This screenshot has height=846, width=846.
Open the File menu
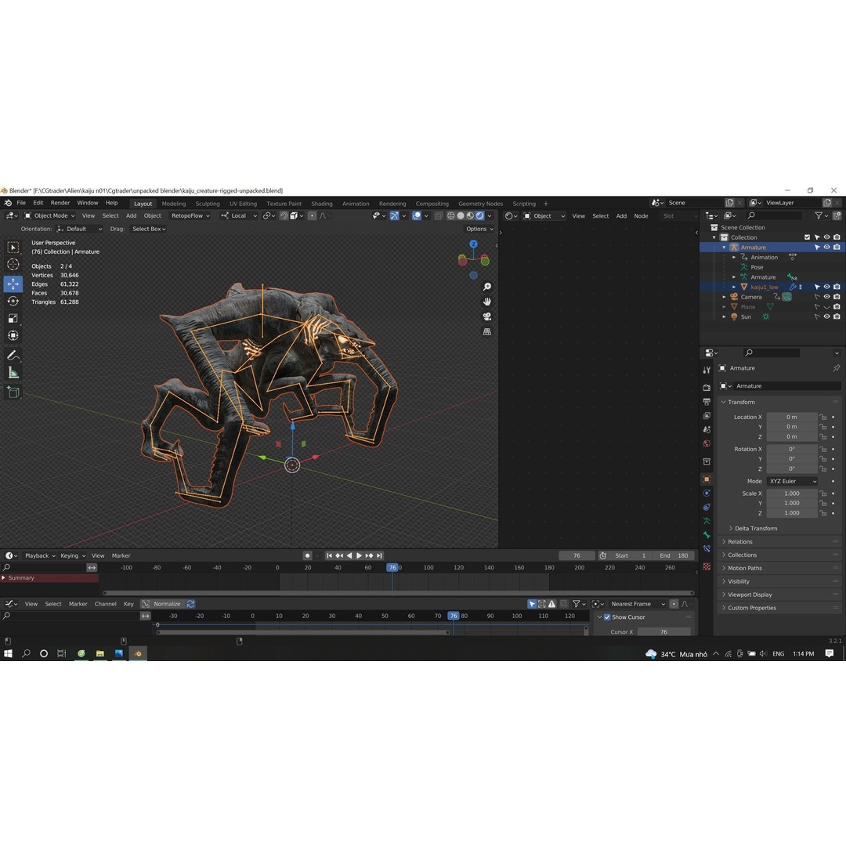[x=21, y=204]
